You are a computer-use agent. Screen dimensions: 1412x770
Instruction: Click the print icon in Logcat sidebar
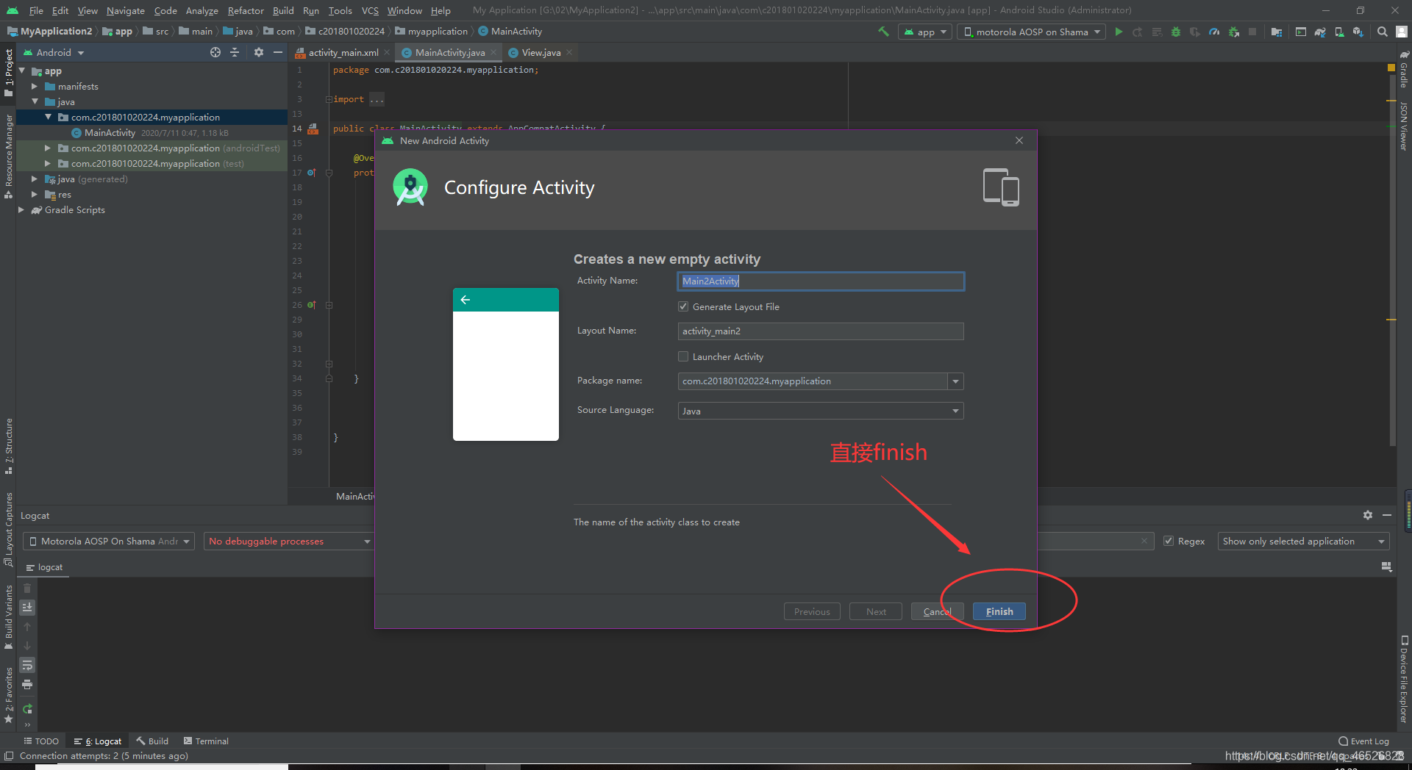click(27, 684)
